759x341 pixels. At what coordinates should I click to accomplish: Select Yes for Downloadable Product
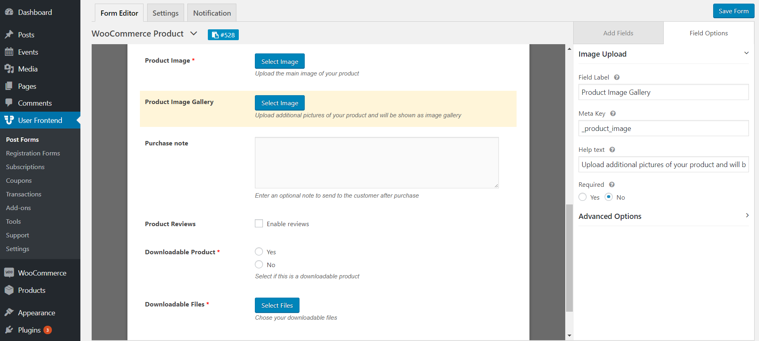(x=259, y=251)
